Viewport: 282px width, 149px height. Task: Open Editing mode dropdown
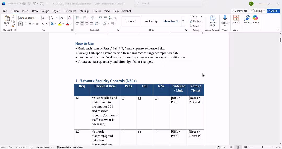click(x=257, y=11)
